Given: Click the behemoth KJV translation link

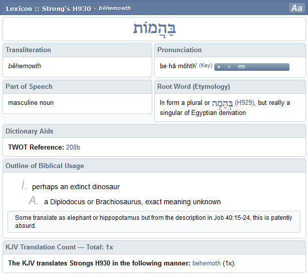Looking at the screenshot, I should pos(206,263).
